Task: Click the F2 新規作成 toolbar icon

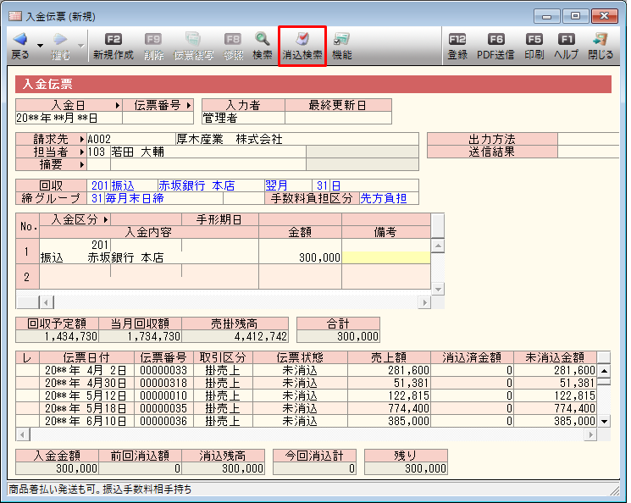Action: [x=113, y=40]
